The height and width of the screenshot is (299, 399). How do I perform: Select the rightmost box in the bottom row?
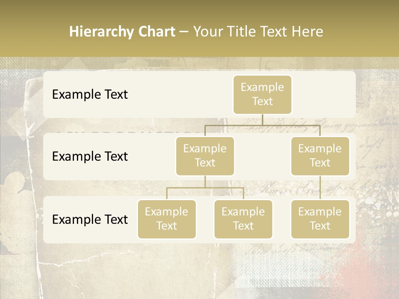point(320,219)
